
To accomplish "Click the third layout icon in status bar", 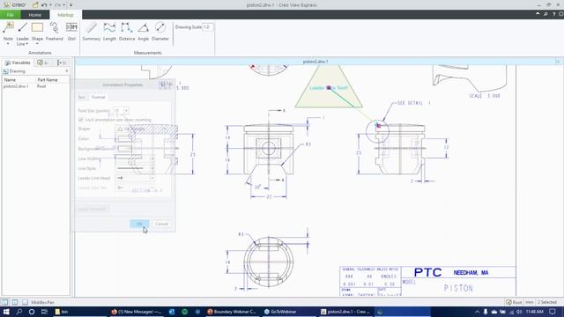I will click(25, 302).
